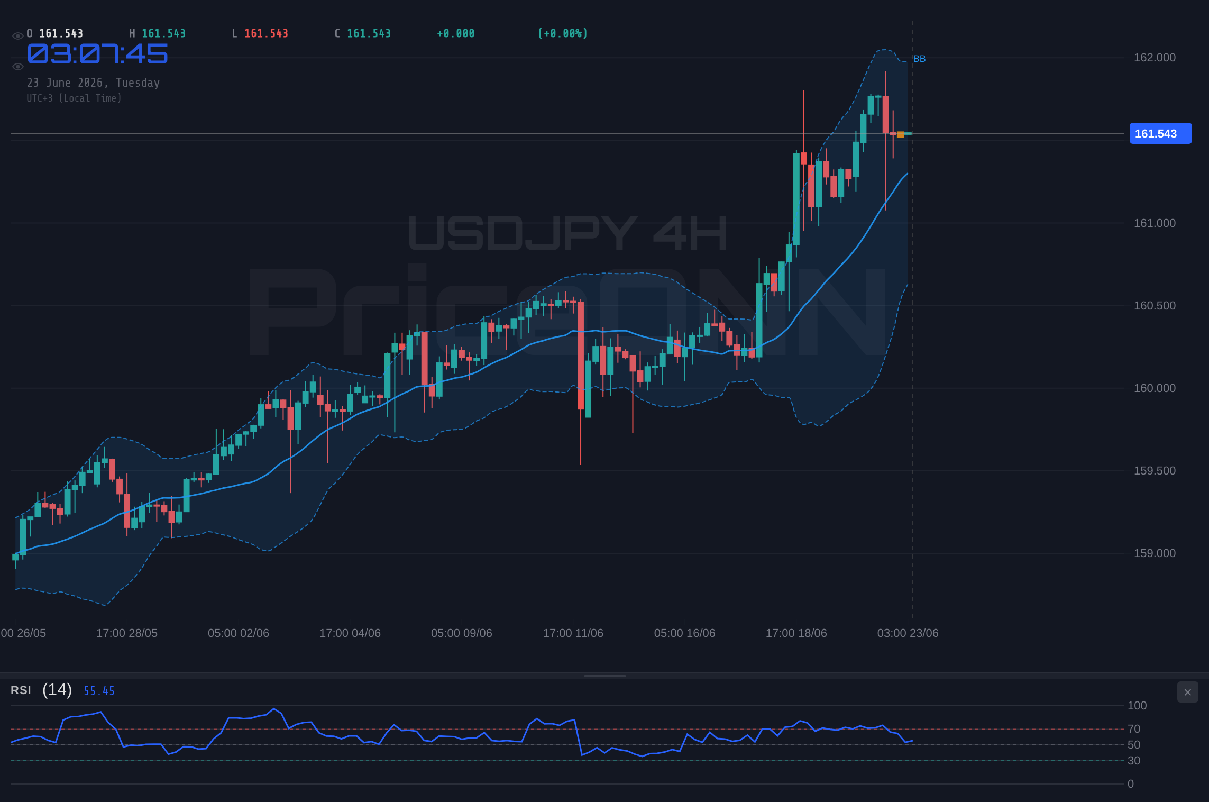Screen dimensions: 1209x802
Task: Click the RSI 100 scale label
Action: (1137, 706)
